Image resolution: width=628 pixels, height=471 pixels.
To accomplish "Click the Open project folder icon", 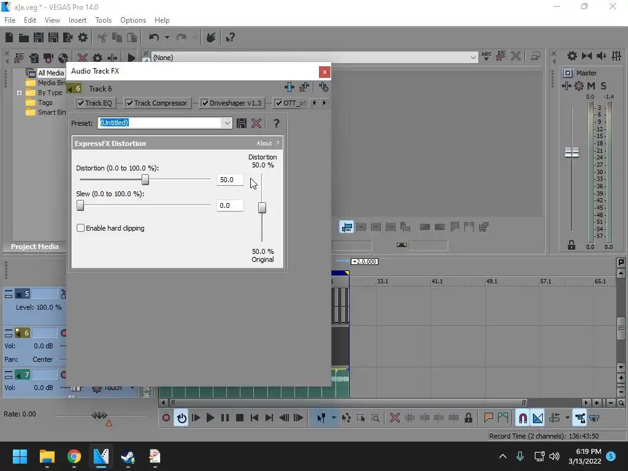I will (24, 37).
